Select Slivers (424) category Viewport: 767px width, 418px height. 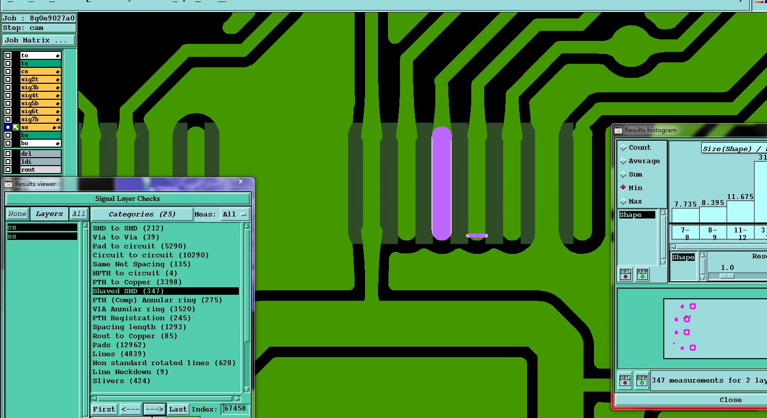tap(121, 381)
